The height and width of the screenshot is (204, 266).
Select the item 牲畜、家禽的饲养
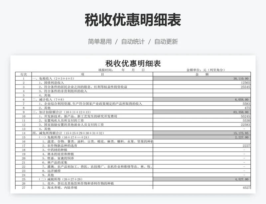[x=92, y=158]
